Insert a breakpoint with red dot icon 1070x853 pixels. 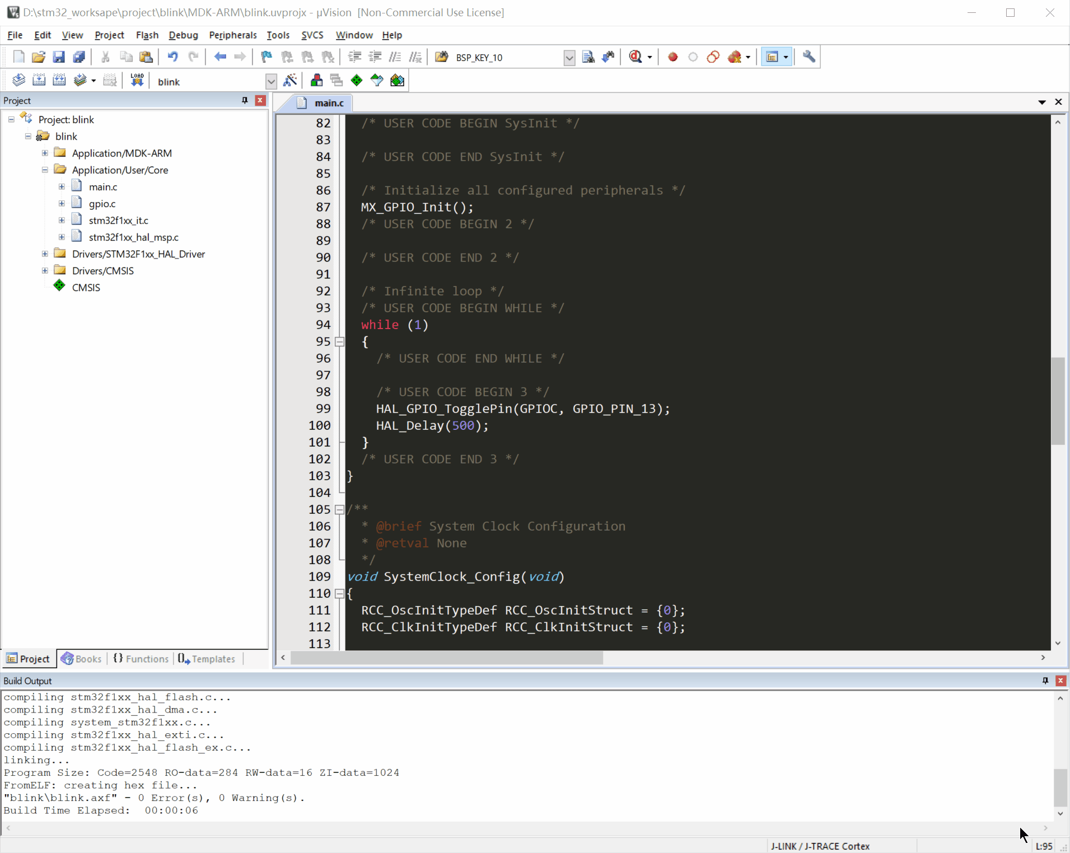[x=673, y=57]
